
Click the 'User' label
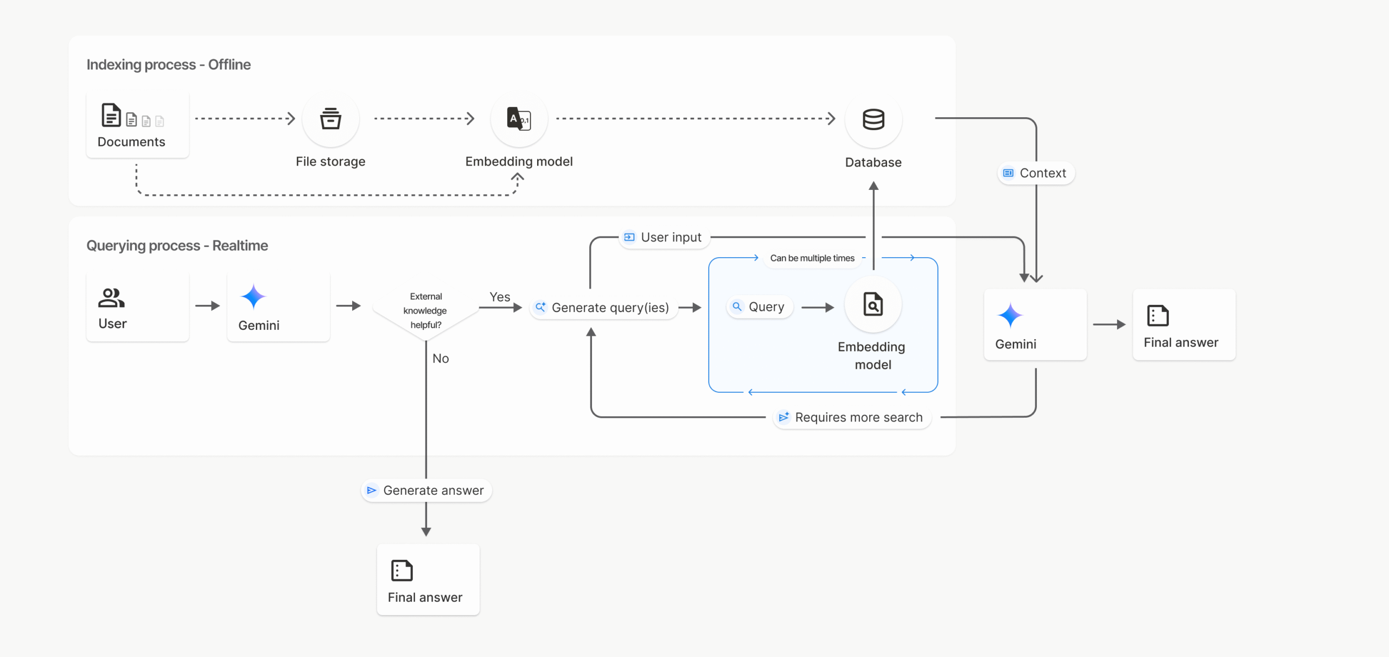tap(112, 324)
